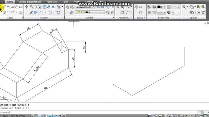
Task: Expand the Layers panel arrow
Action: (113, 18)
